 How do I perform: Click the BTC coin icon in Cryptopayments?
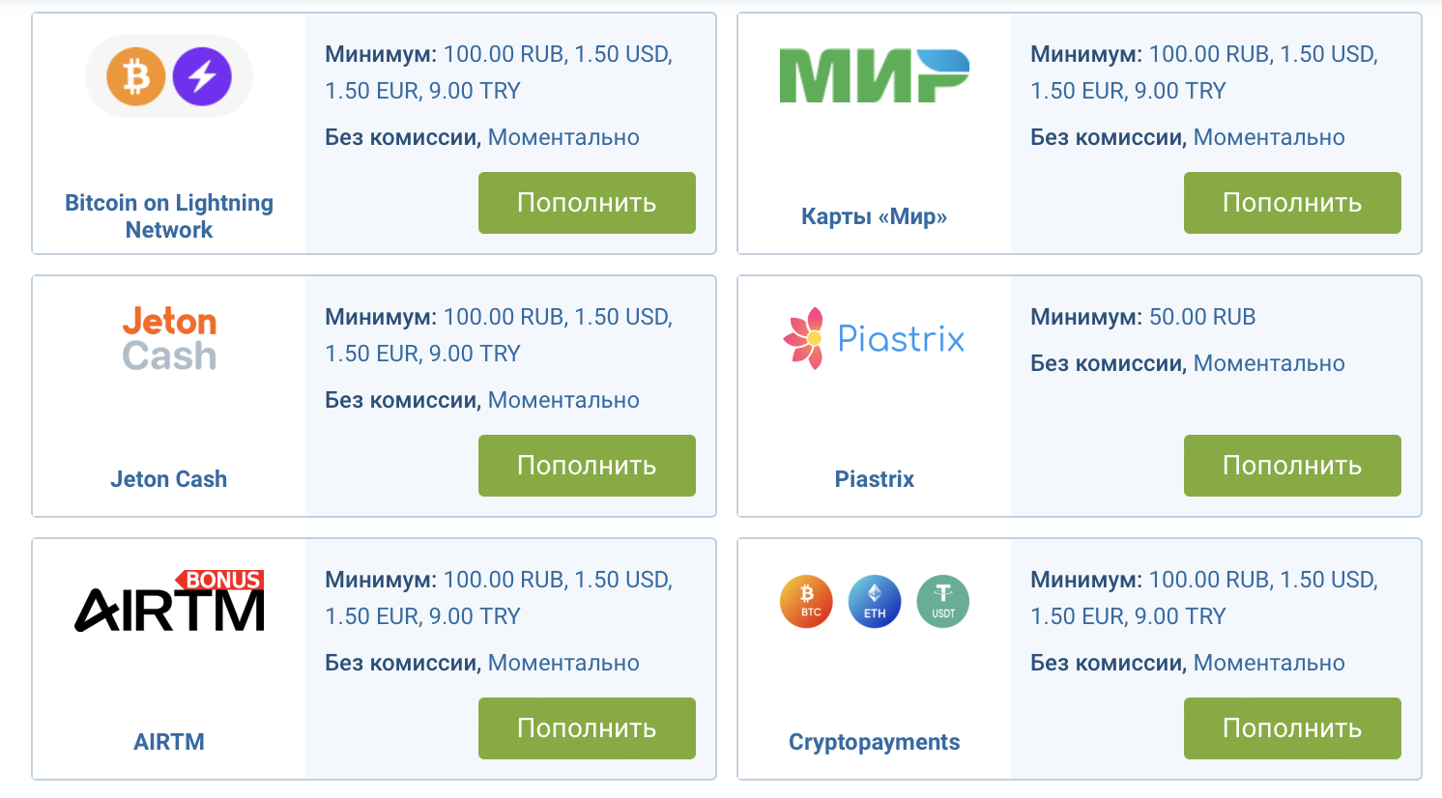(x=807, y=601)
